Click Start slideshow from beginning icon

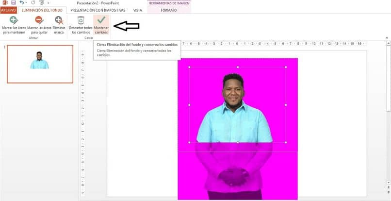[x=41, y=3]
